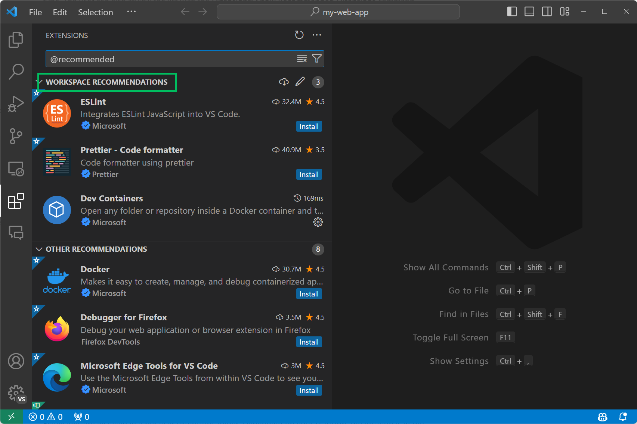Screen dimensions: 637x424
Task: Toggle the secondary side bar layout button
Action: [547, 12]
